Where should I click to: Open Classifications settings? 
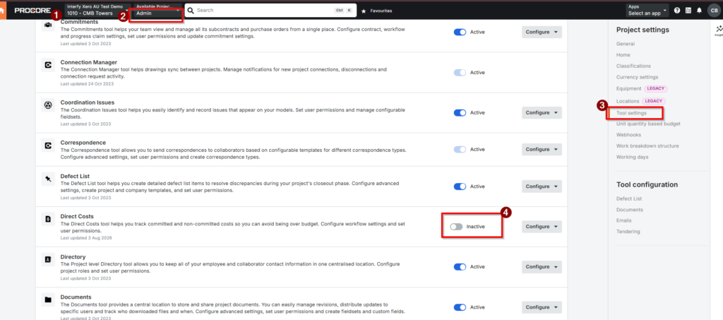(633, 66)
